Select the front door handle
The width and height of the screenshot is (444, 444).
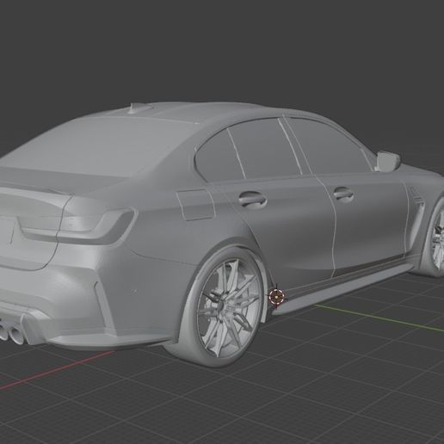(x=343, y=194)
